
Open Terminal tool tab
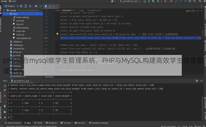[x=66, y=123]
